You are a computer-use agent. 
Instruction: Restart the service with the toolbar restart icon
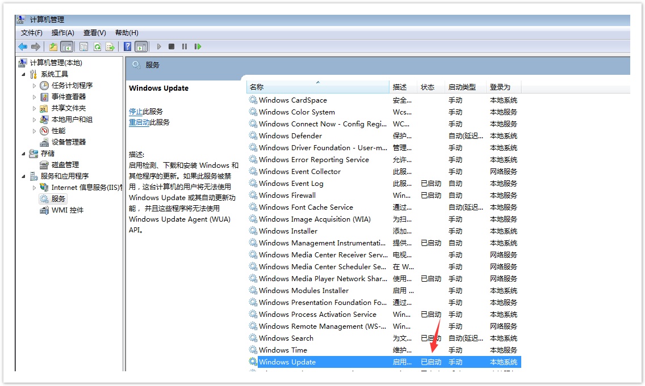[198, 47]
